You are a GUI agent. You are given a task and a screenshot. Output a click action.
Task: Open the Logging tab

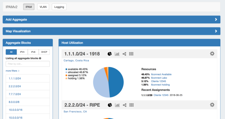(59, 7)
